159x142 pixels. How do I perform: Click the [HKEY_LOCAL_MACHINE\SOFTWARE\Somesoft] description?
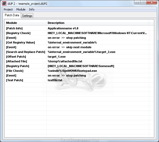pos(81,66)
